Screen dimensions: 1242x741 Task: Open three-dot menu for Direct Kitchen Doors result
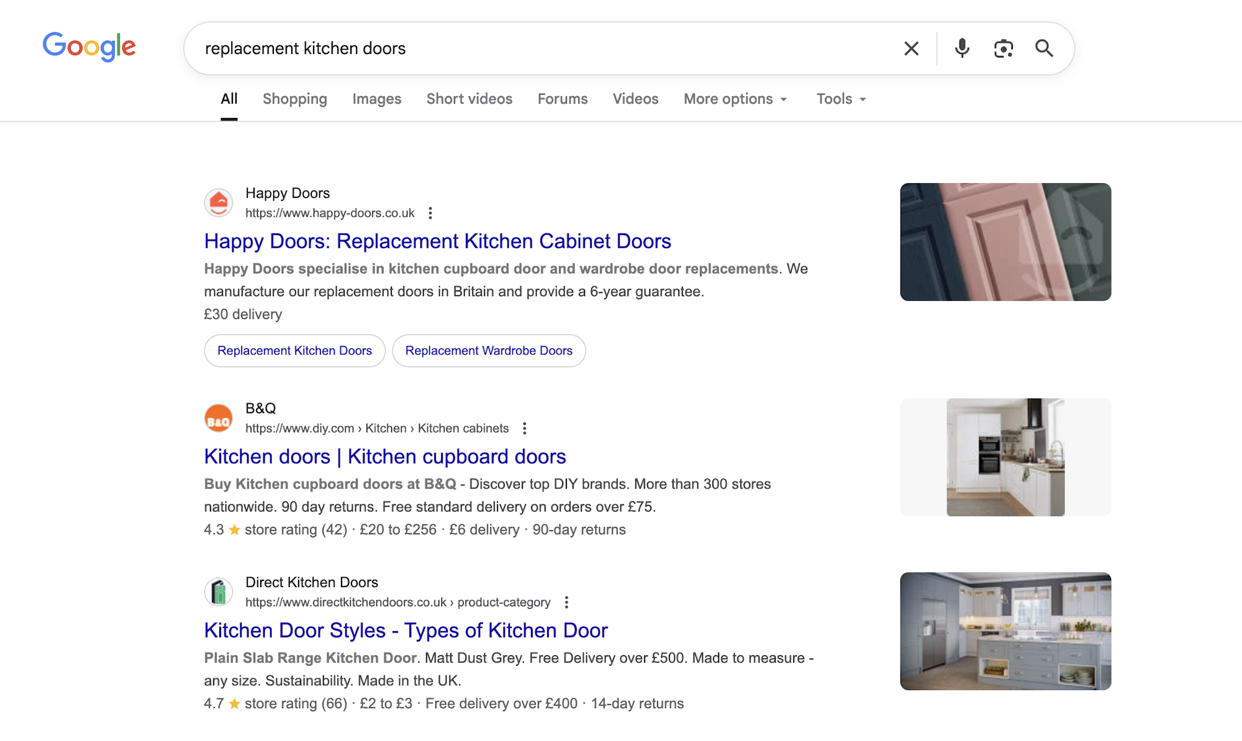(x=566, y=603)
